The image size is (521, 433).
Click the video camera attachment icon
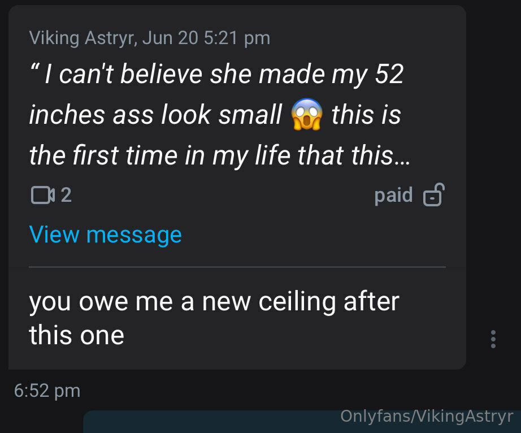(42, 195)
